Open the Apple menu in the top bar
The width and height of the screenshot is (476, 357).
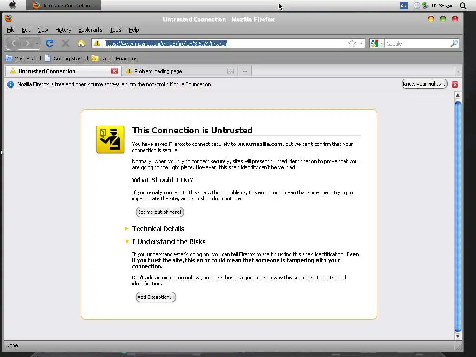13,5
